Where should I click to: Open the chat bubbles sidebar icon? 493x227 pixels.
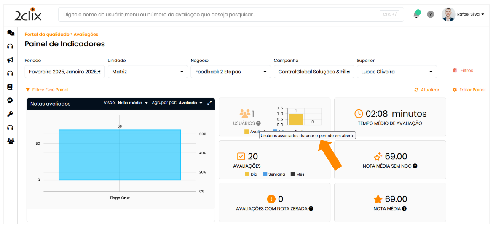click(x=11, y=33)
